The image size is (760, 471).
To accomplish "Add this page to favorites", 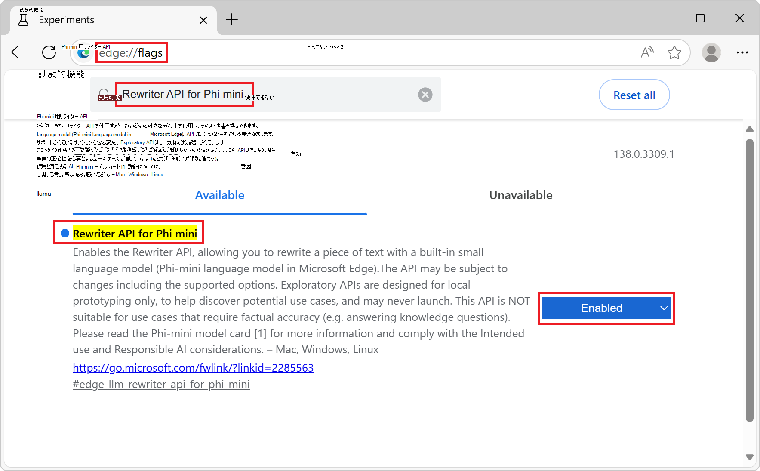I will [x=674, y=52].
